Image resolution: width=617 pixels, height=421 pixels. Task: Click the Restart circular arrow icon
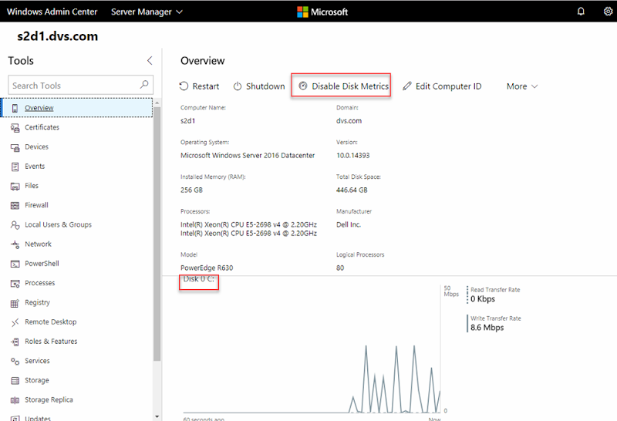184,86
